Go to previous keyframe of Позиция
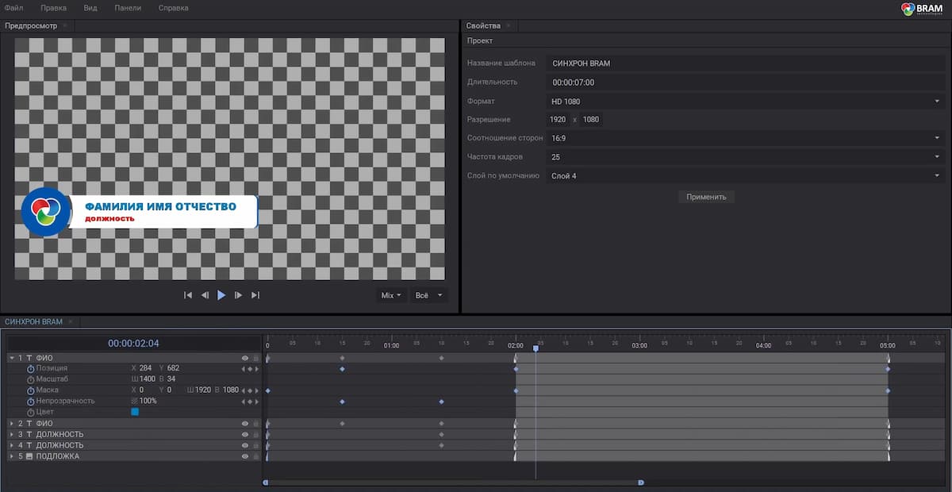 pos(244,369)
